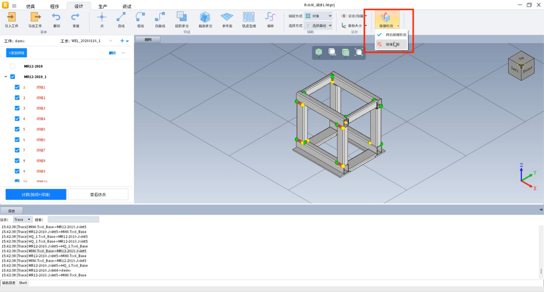
Task: Select the 弧线 arc tool
Action: coord(140,17)
